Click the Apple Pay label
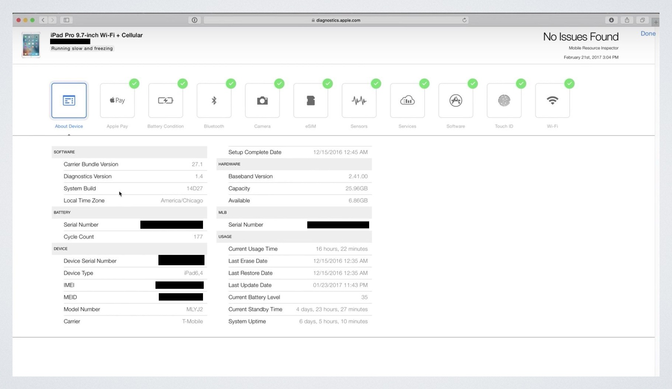 click(x=117, y=126)
